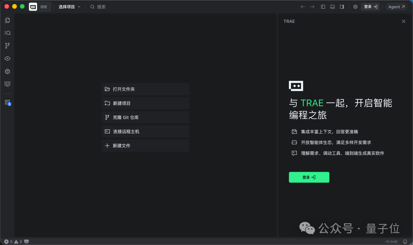Switch to Agent mode via Agent button
Screen dimensions: 413x245
click(397, 7)
